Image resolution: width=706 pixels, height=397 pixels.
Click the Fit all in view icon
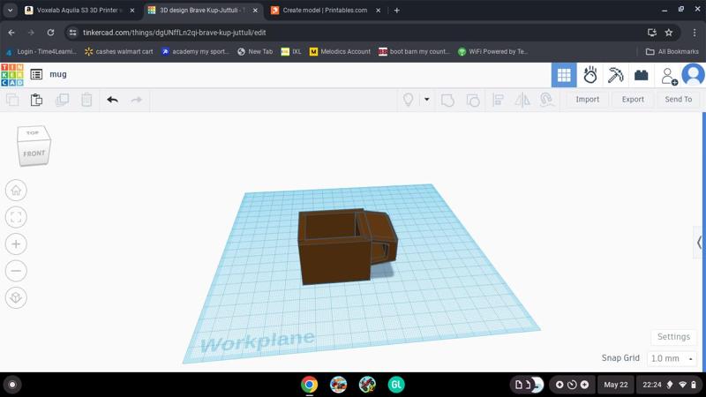16,217
